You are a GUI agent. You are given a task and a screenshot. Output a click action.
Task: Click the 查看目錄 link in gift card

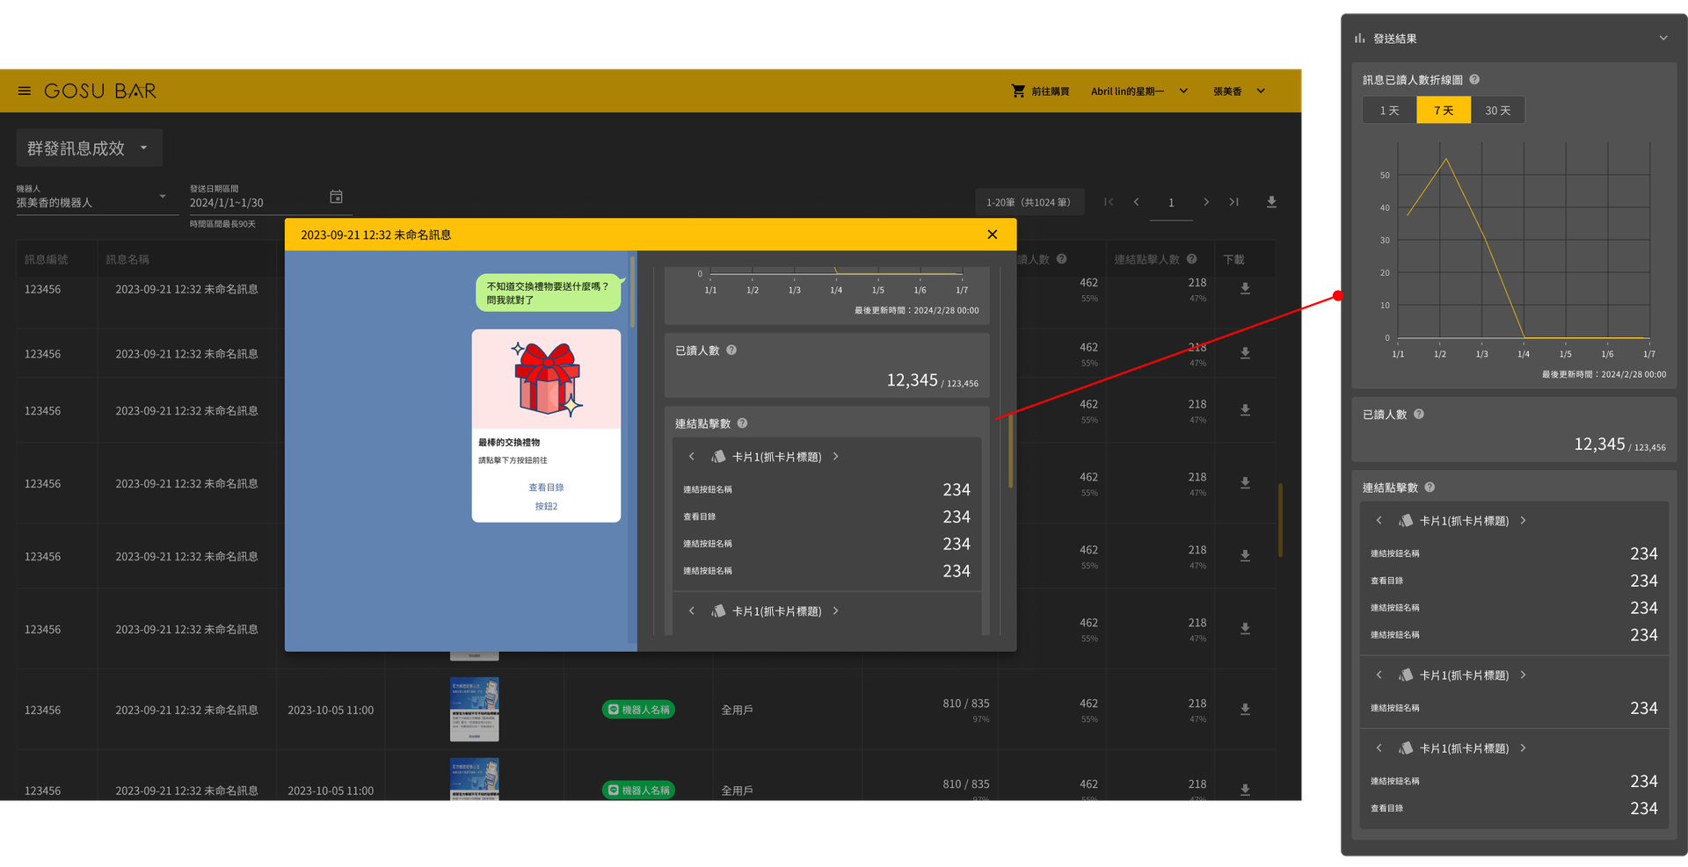pos(546,487)
